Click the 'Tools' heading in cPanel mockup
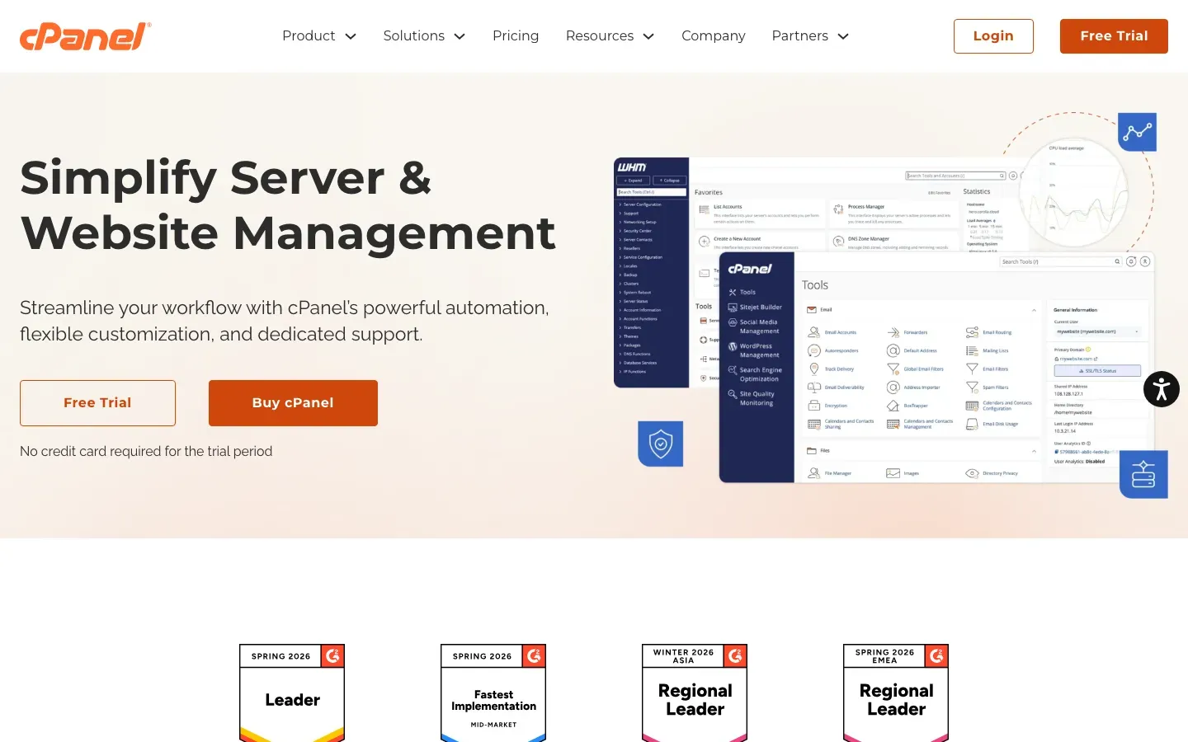 815,285
